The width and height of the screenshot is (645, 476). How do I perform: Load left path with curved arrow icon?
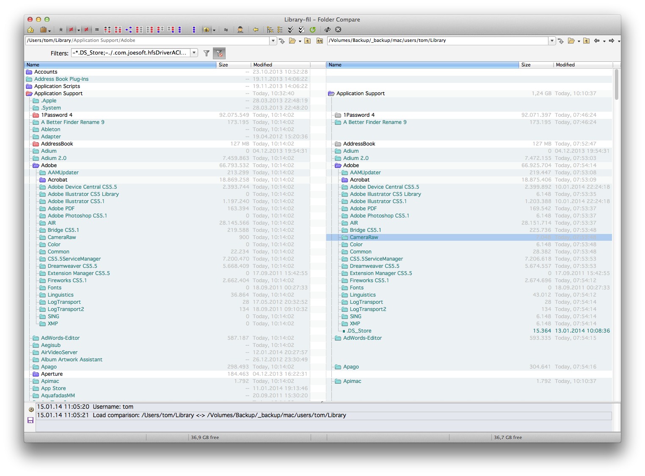(x=282, y=41)
